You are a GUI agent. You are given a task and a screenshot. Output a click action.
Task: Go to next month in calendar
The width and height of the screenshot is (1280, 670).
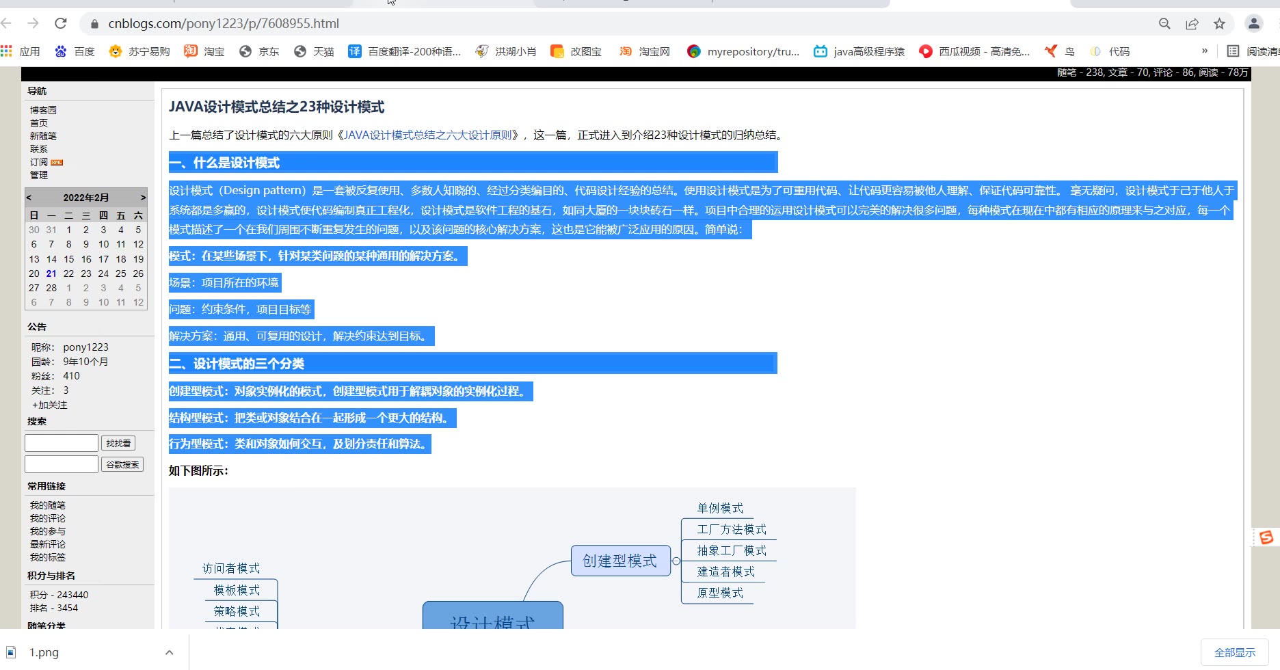[143, 198]
